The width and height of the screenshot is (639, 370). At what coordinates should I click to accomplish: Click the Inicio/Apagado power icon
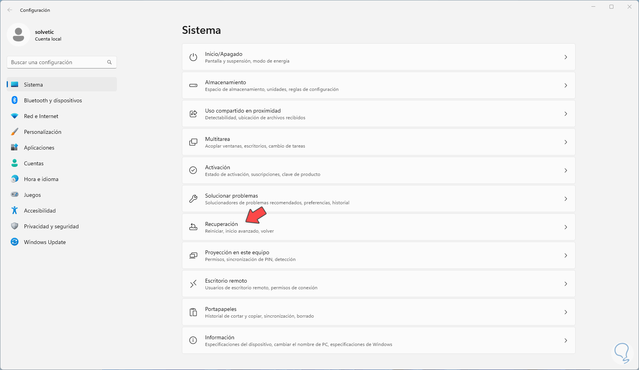point(193,57)
